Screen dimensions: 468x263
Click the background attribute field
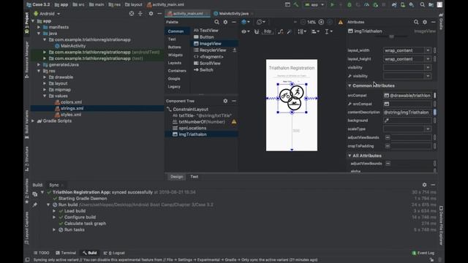click(x=407, y=121)
